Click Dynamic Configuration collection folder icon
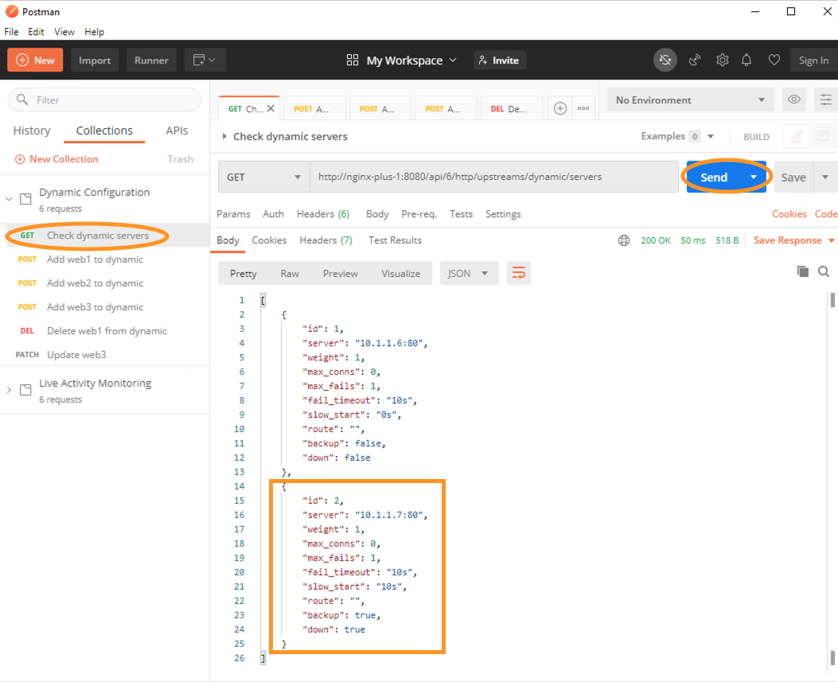The height and width of the screenshot is (682, 838). click(x=25, y=200)
